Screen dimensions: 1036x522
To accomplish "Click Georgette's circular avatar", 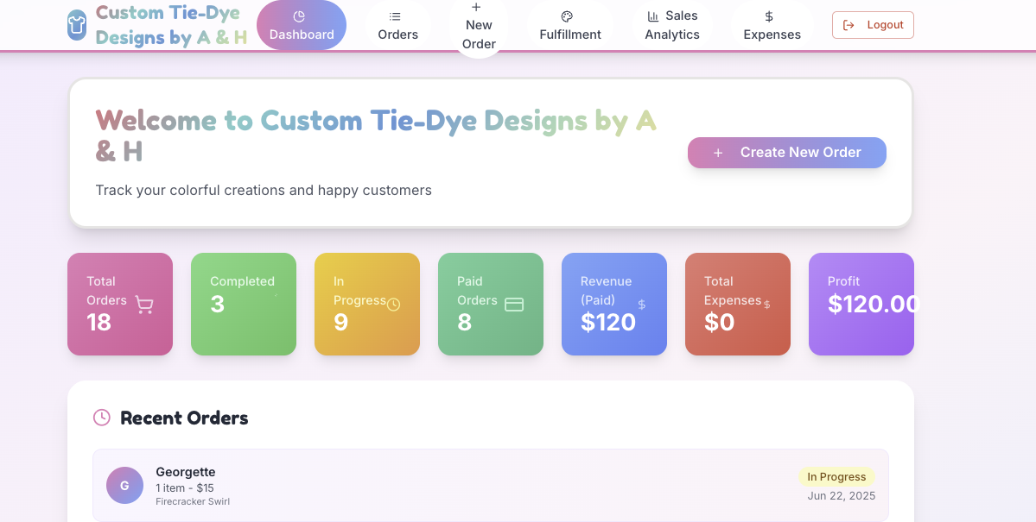I will 124,485.
